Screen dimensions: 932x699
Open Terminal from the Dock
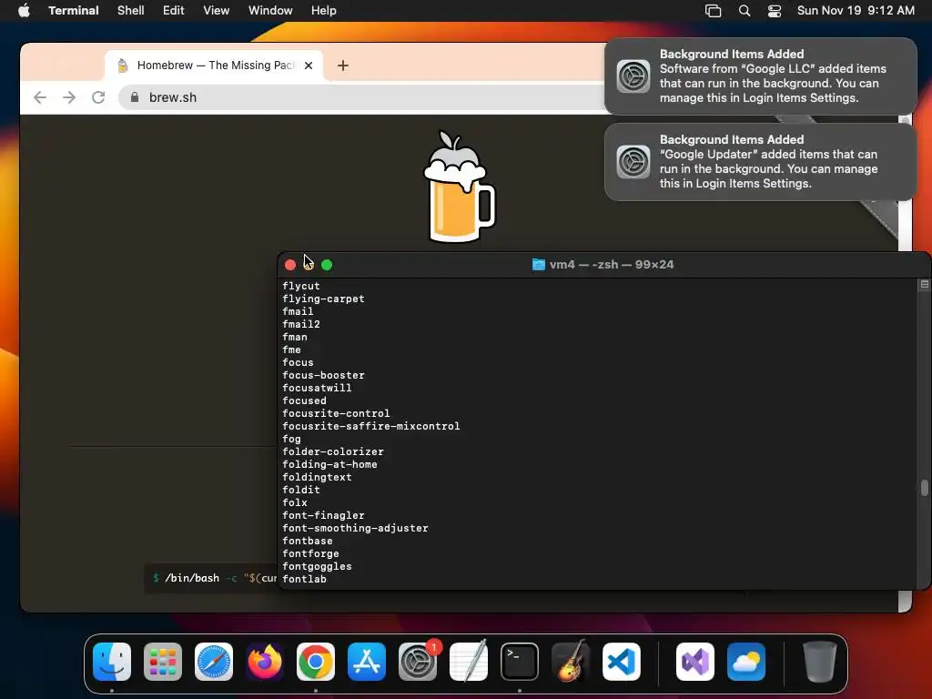pos(520,662)
